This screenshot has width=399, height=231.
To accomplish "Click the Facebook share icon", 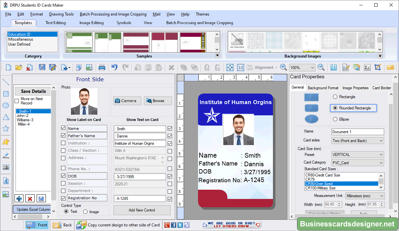I will point(174,225).
